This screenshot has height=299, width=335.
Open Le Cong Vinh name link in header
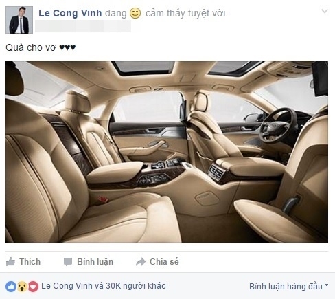coord(70,13)
